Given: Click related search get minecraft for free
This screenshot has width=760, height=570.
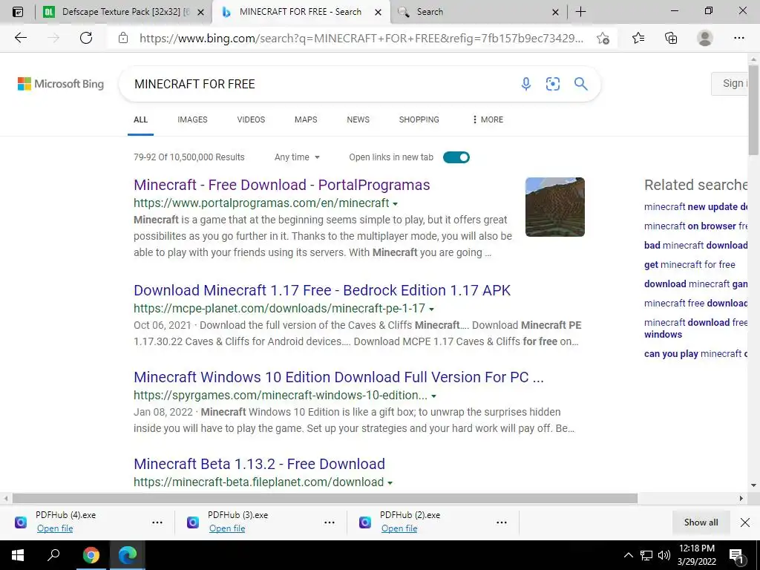Looking at the screenshot, I should coord(689,265).
